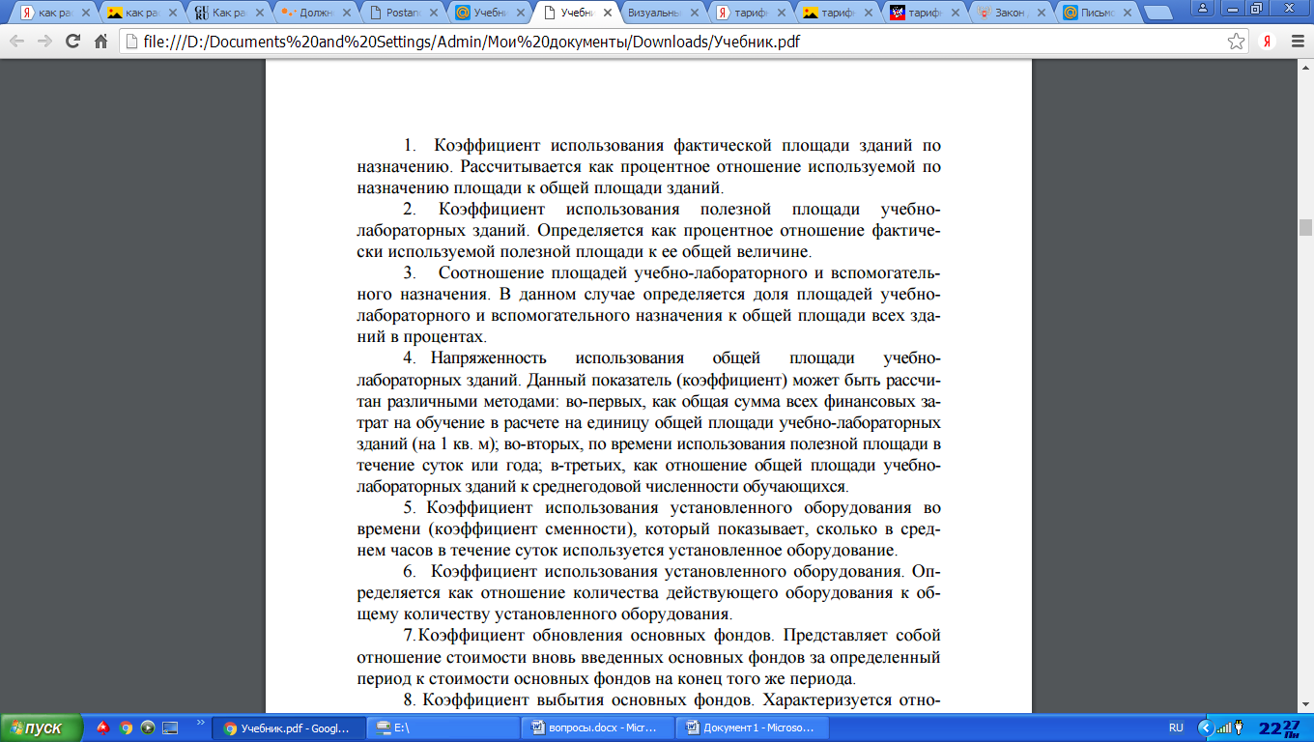Expand hidden Quick Launch items
This screenshot has height=742, width=1314.
(x=201, y=721)
